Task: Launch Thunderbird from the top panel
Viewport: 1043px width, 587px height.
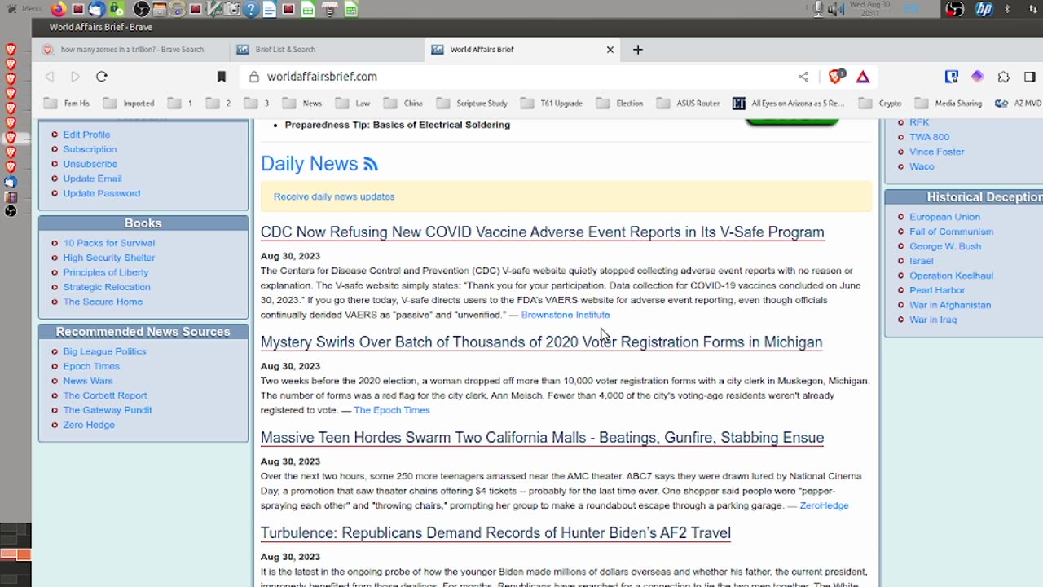Action: (96, 9)
